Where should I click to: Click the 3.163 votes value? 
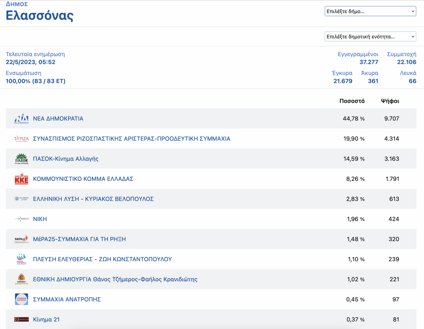click(392, 159)
